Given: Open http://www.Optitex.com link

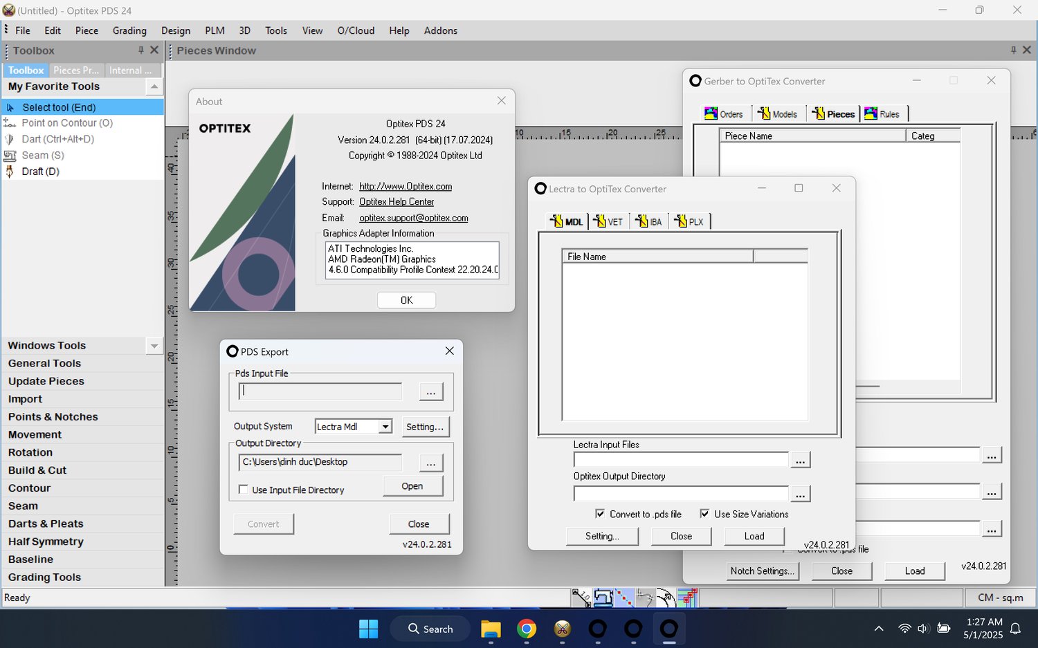Looking at the screenshot, I should 406,186.
